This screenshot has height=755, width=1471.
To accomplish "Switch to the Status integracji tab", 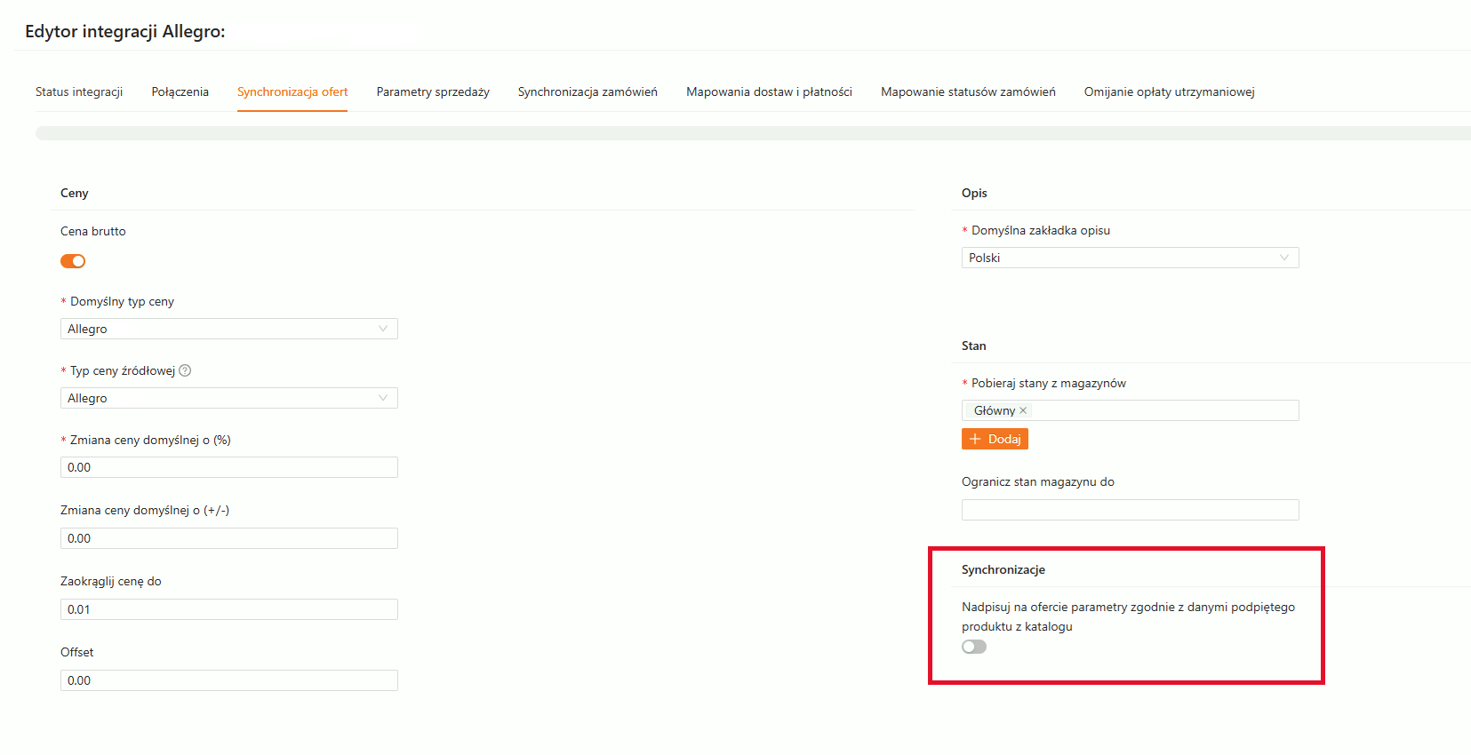I will [x=79, y=91].
